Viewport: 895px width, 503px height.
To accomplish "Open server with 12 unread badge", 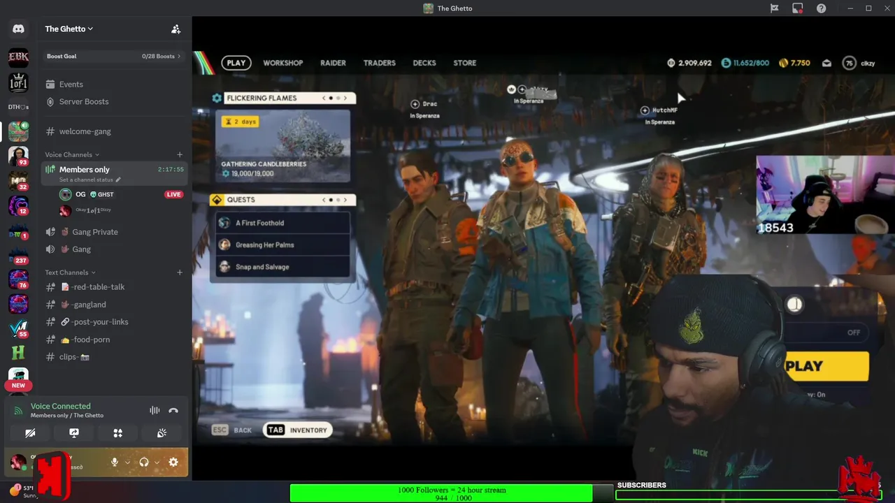I will coord(18,205).
